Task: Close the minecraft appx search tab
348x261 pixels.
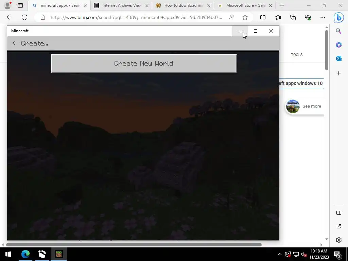Action: tap(85, 6)
